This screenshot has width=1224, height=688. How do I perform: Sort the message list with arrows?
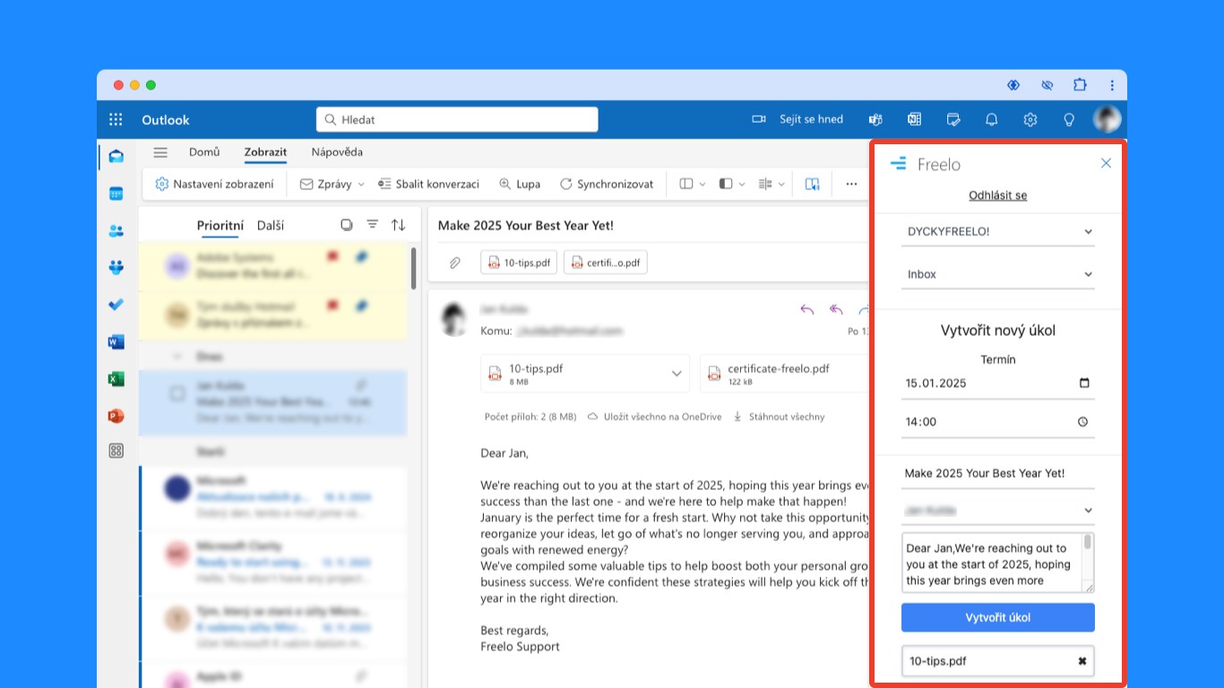tap(399, 225)
